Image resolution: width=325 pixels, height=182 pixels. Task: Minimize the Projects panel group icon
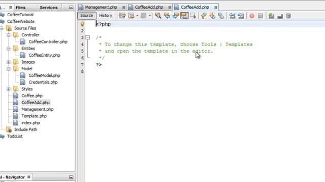(x=71, y=8)
